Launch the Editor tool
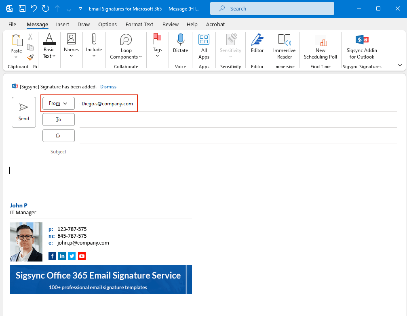Viewport: 407px width, 316px height. point(257,44)
